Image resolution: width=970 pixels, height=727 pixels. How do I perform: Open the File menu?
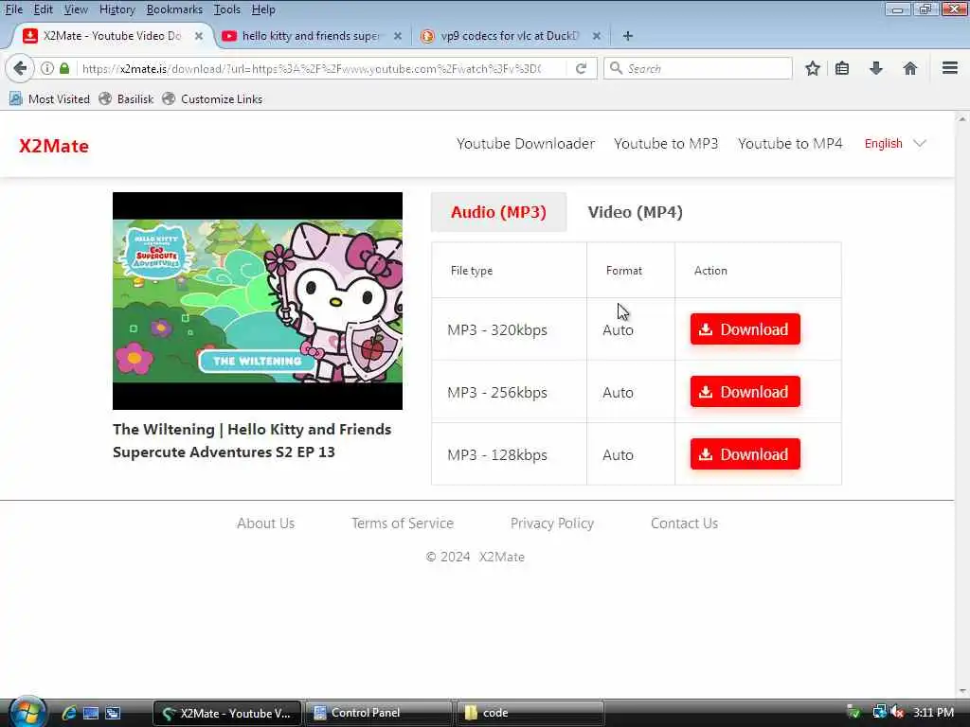point(13,9)
